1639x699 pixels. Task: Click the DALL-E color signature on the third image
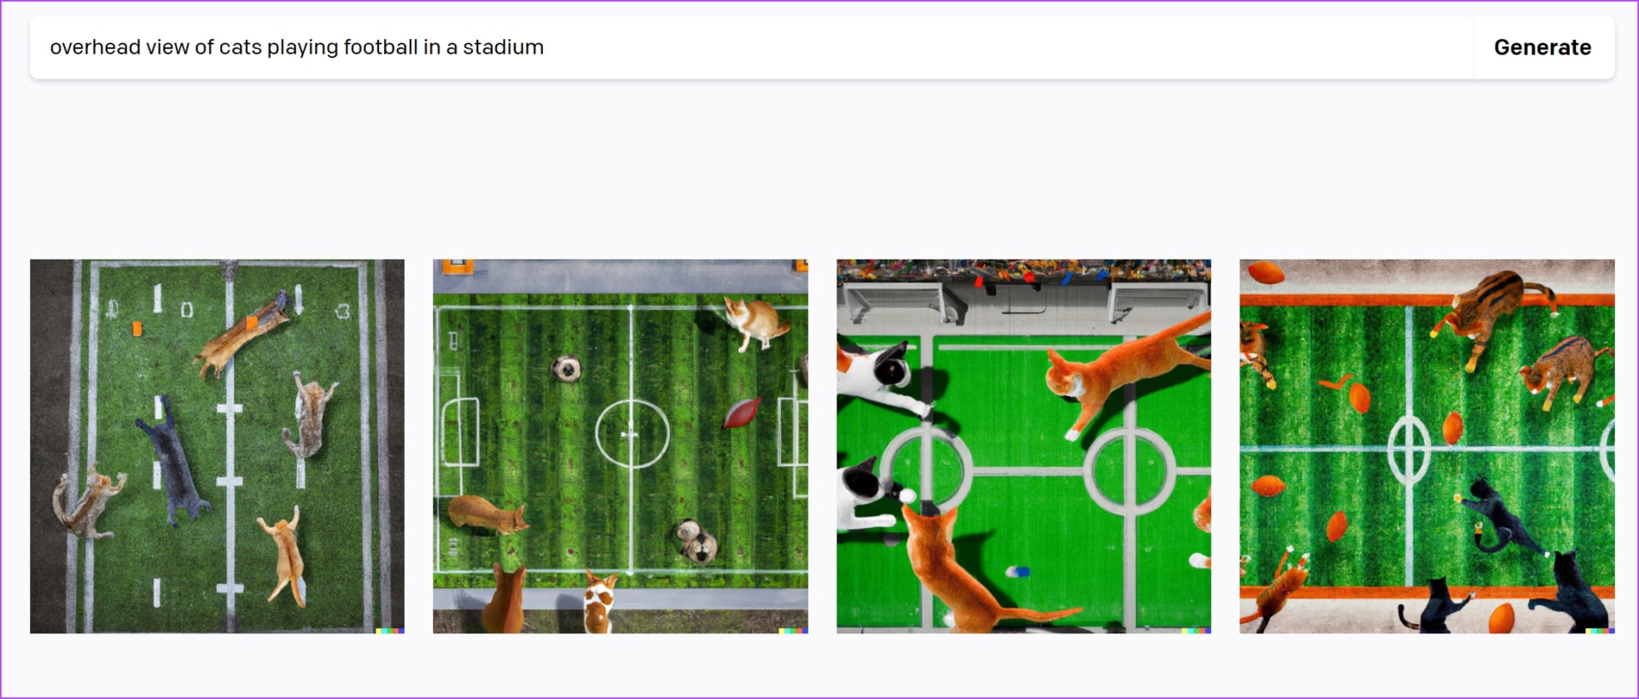(x=1196, y=631)
